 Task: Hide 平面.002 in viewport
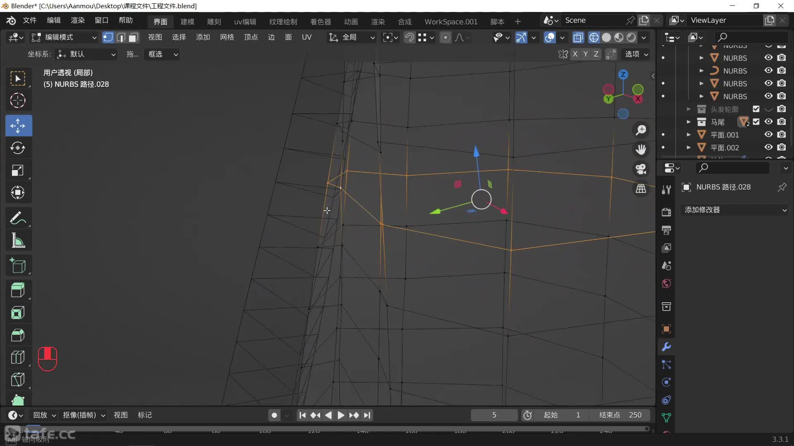tap(768, 147)
